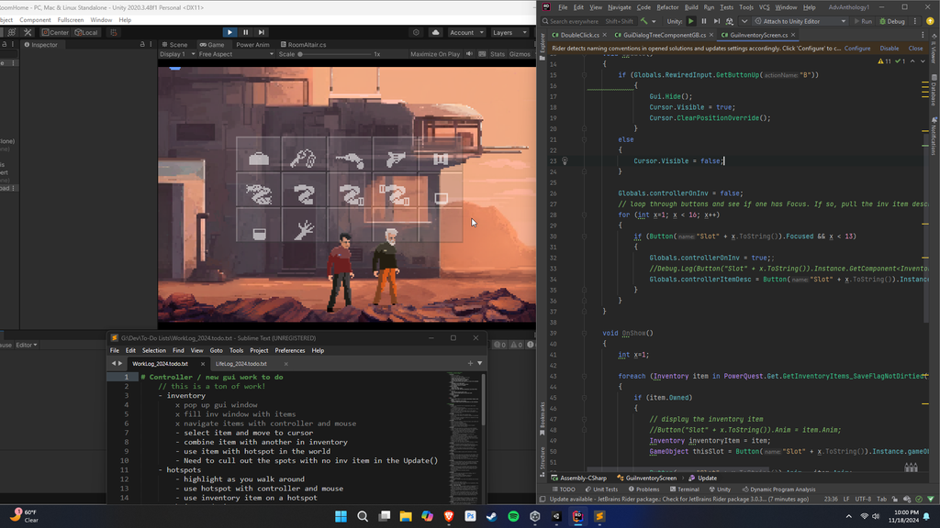Toggle the Inspector lock icon

[x=142, y=44]
